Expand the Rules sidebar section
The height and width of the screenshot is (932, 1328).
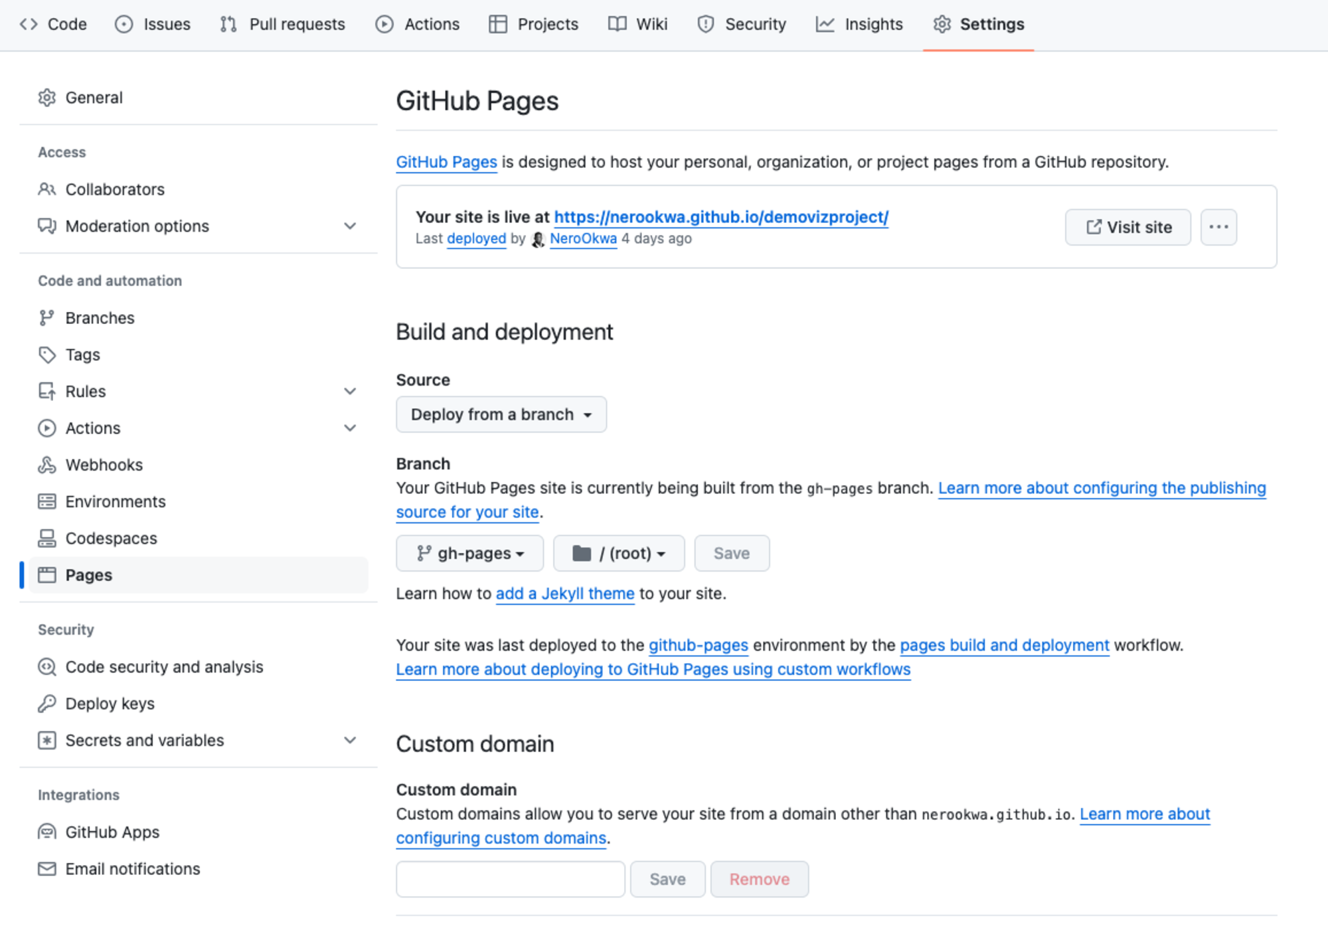350,392
